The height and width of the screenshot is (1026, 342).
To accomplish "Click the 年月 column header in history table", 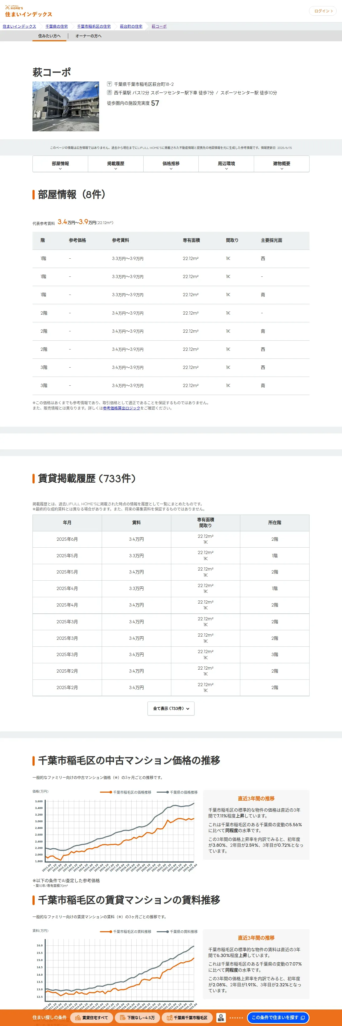I will [x=67, y=523].
